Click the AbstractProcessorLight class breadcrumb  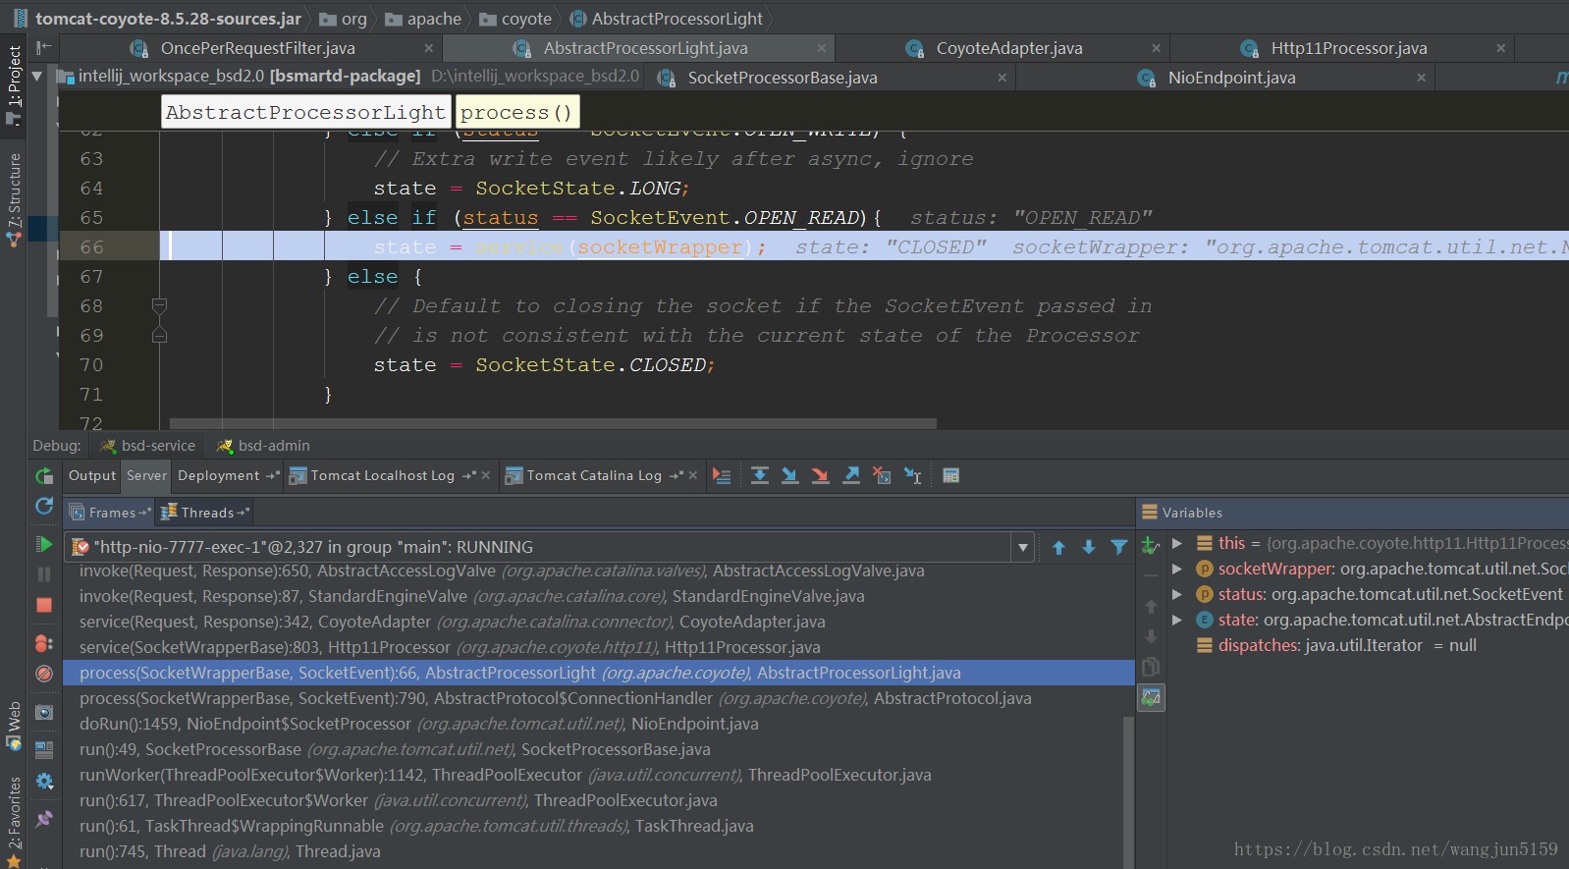point(305,112)
